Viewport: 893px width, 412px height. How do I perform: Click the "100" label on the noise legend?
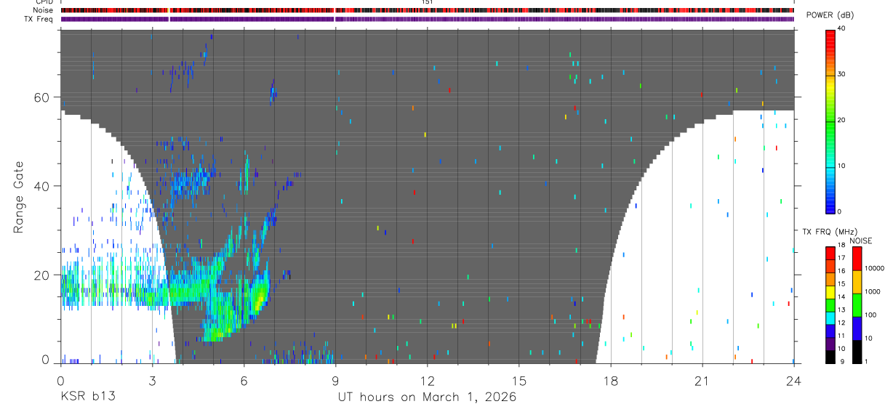pos(870,315)
